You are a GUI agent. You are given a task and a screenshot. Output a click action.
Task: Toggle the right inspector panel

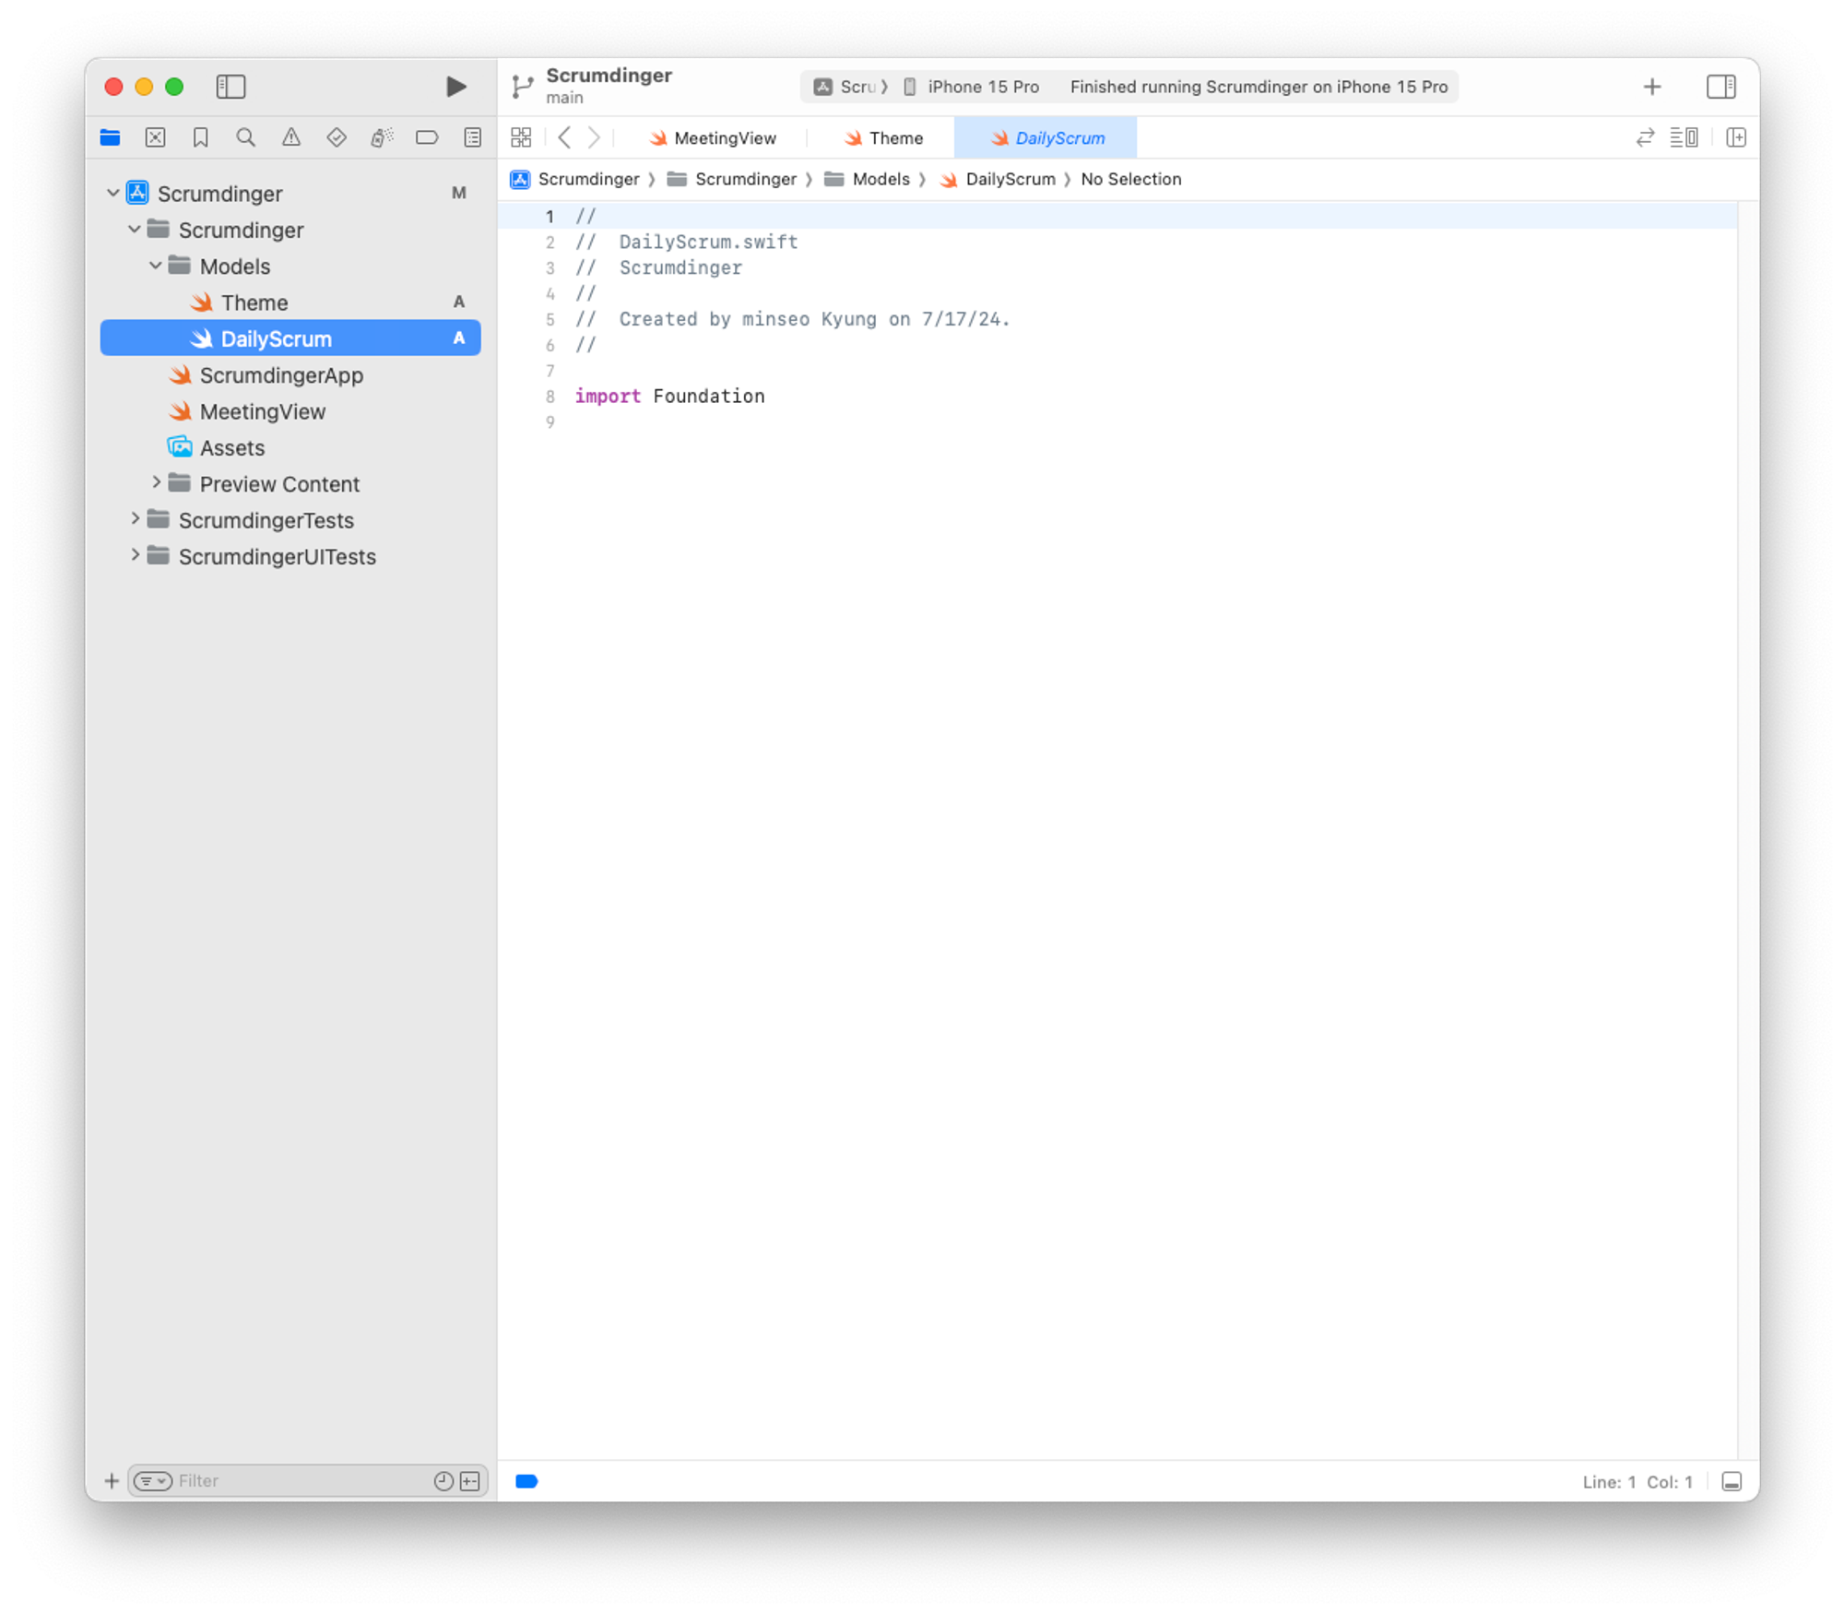point(1720,87)
